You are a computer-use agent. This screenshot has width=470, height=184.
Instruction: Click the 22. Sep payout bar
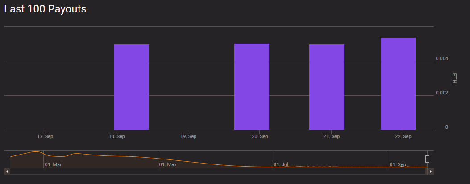point(398,84)
